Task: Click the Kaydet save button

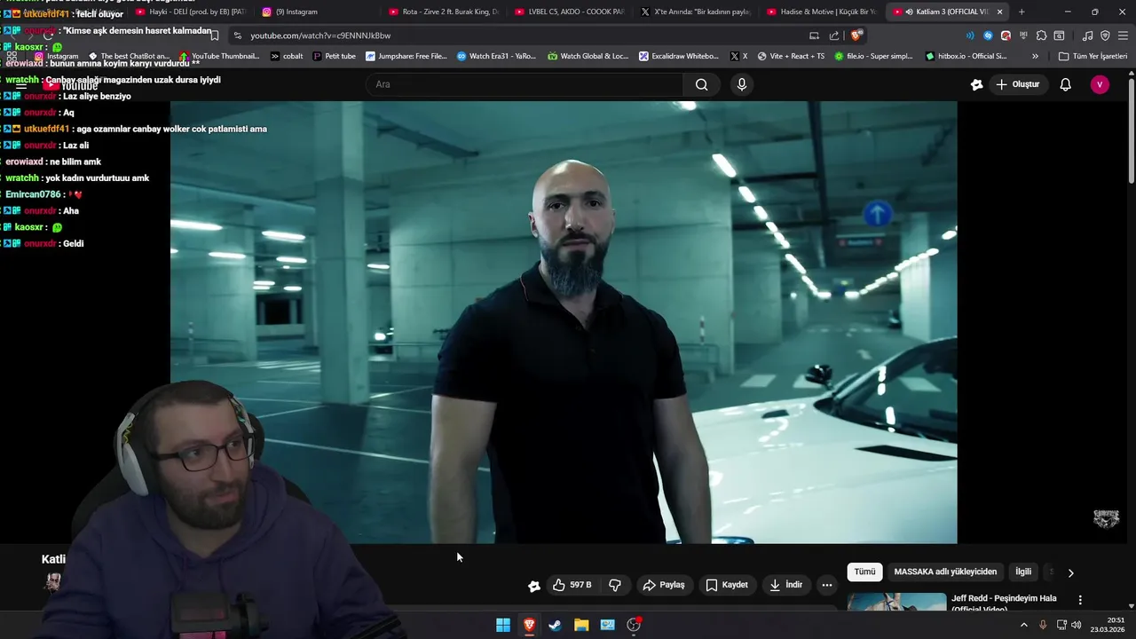Action: tap(727, 585)
